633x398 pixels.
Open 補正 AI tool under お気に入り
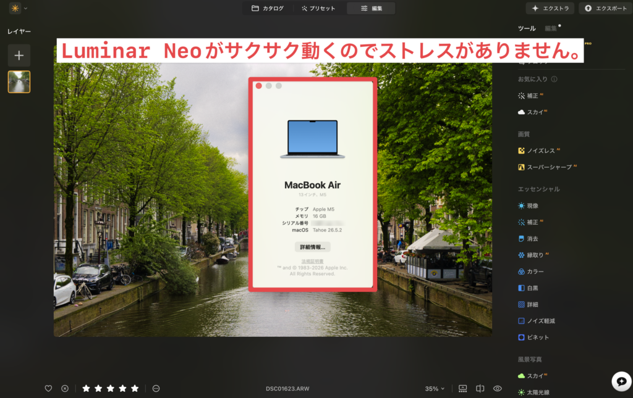click(531, 96)
